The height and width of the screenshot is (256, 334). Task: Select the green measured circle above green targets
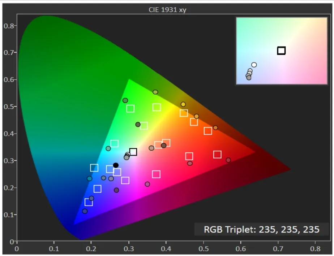125,100
